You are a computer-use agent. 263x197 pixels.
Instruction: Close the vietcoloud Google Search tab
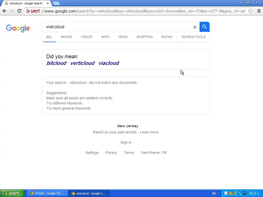48,3
